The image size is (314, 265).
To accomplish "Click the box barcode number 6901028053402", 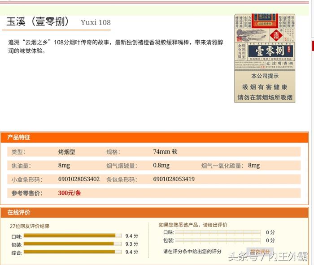I will [x=79, y=179].
